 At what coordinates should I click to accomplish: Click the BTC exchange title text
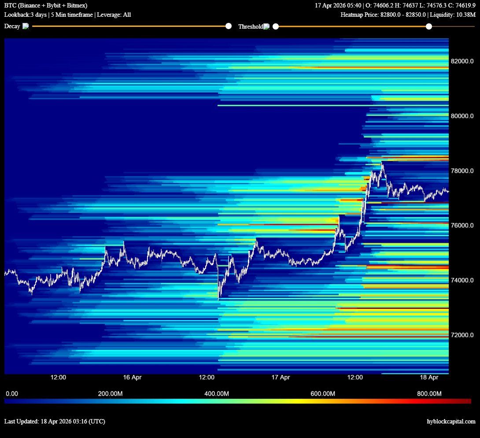point(46,6)
